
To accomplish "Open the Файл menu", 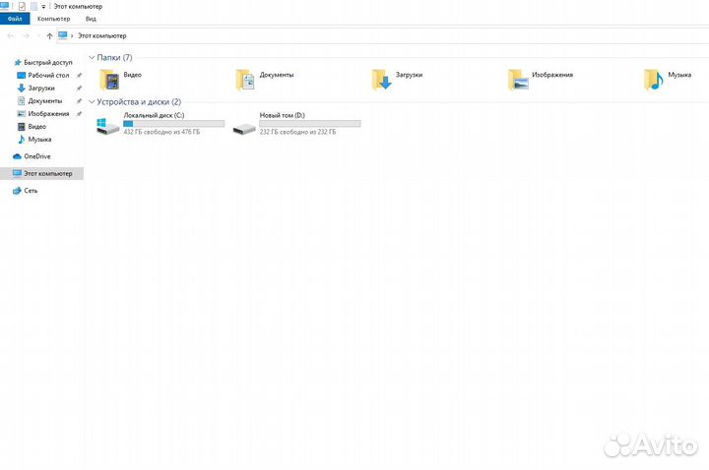I will [15, 19].
